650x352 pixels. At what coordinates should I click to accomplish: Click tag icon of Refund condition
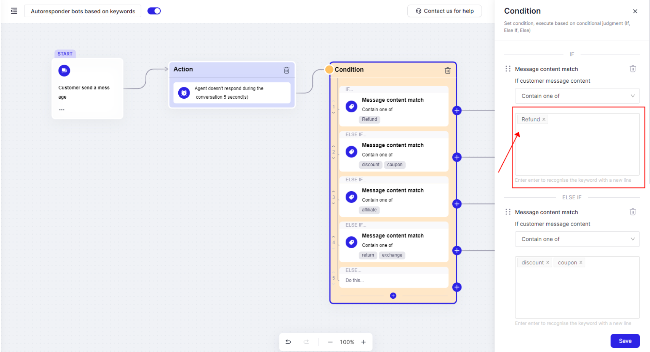[351, 106]
